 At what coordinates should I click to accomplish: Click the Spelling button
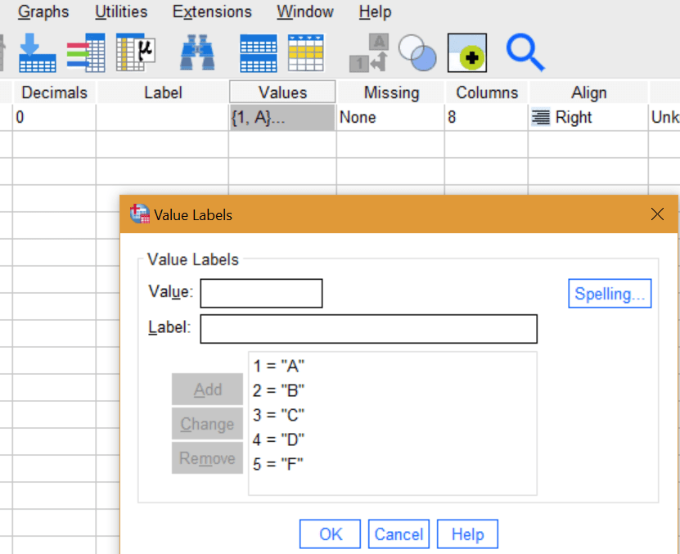[x=610, y=294]
